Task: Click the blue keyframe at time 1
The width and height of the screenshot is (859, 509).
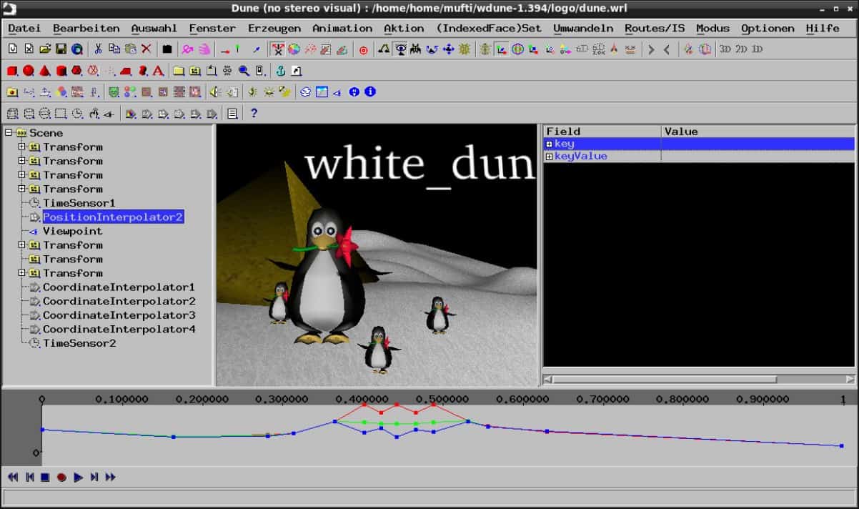Action: pyautogui.click(x=842, y=445)
